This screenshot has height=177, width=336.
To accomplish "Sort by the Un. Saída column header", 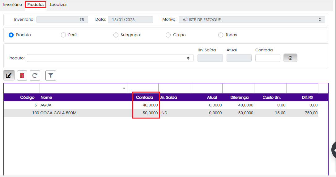I will 168,97.
